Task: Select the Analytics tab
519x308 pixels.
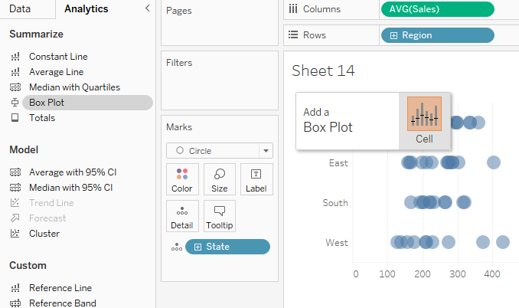Action: [x=86, y=9]
